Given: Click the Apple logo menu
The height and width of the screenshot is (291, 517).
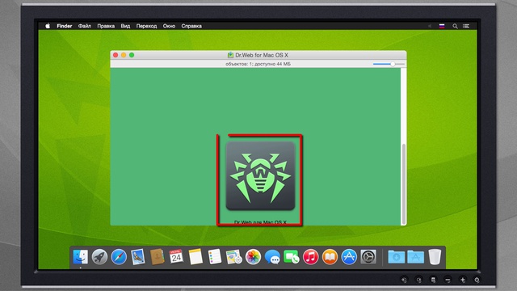Looking at the screenshot, I should point(48,26).
